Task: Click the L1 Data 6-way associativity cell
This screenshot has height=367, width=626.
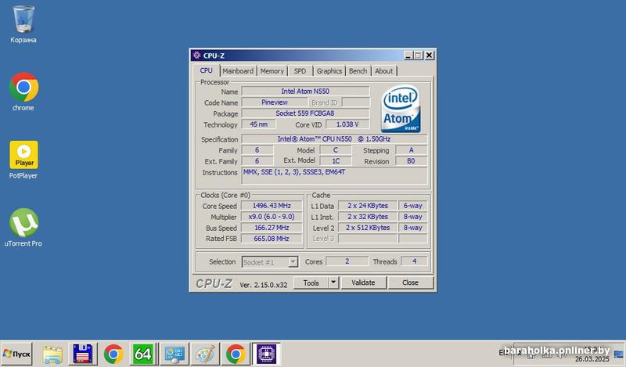Action: click(x=413, y=206)
